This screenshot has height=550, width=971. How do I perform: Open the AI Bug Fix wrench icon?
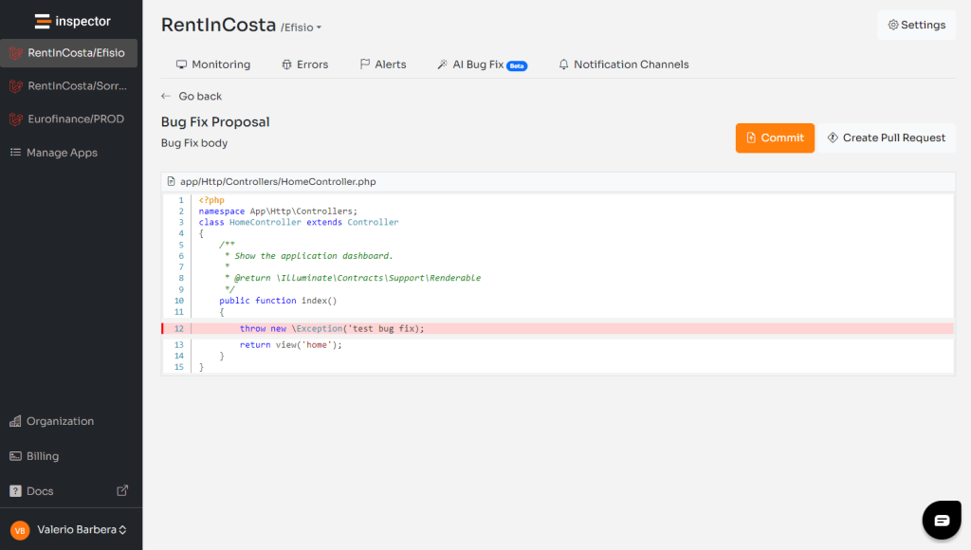[442, 64]
